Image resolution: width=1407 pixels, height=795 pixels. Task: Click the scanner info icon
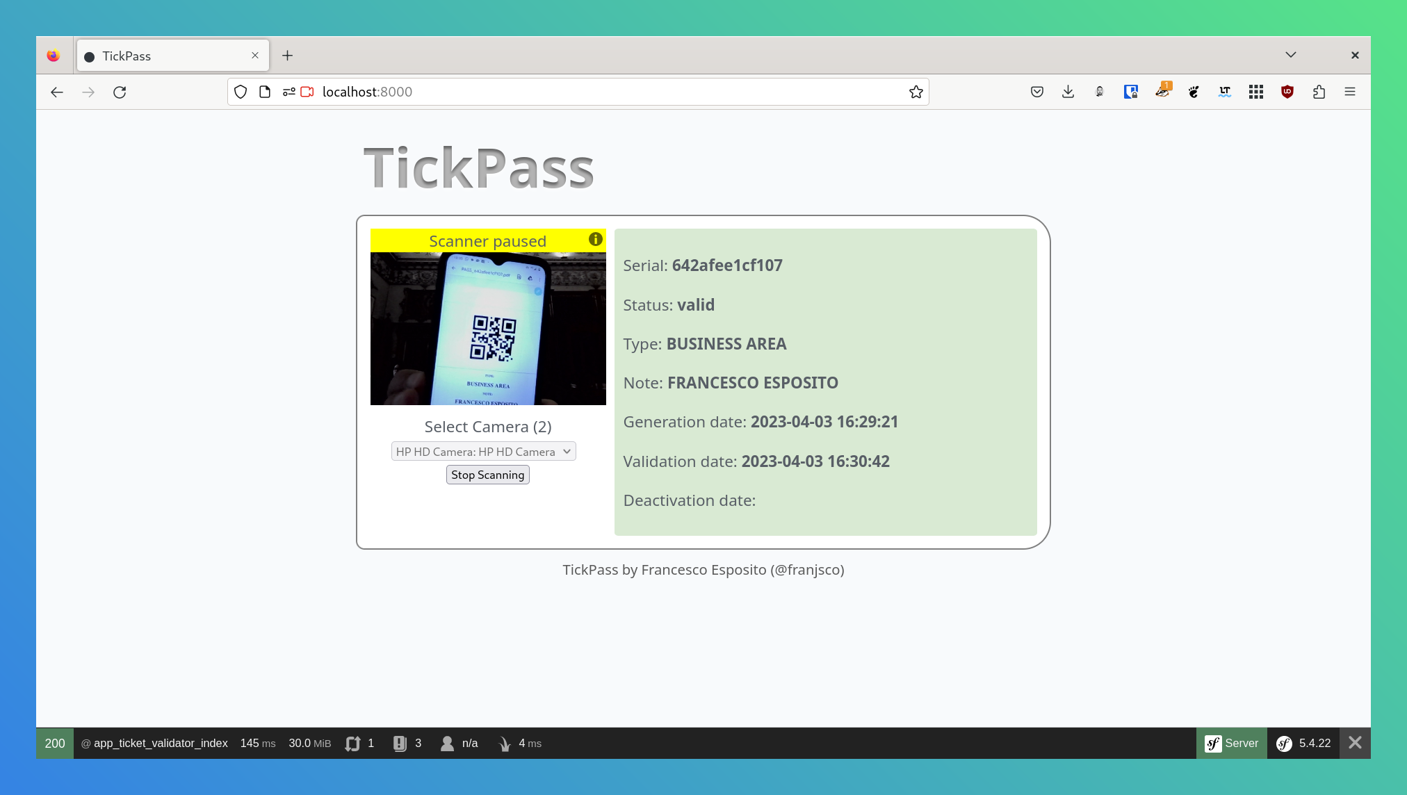click(595, 239)
